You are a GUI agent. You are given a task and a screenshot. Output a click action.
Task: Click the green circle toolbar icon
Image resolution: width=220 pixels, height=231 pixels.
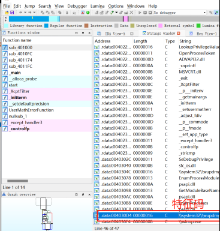pos(88,13)
